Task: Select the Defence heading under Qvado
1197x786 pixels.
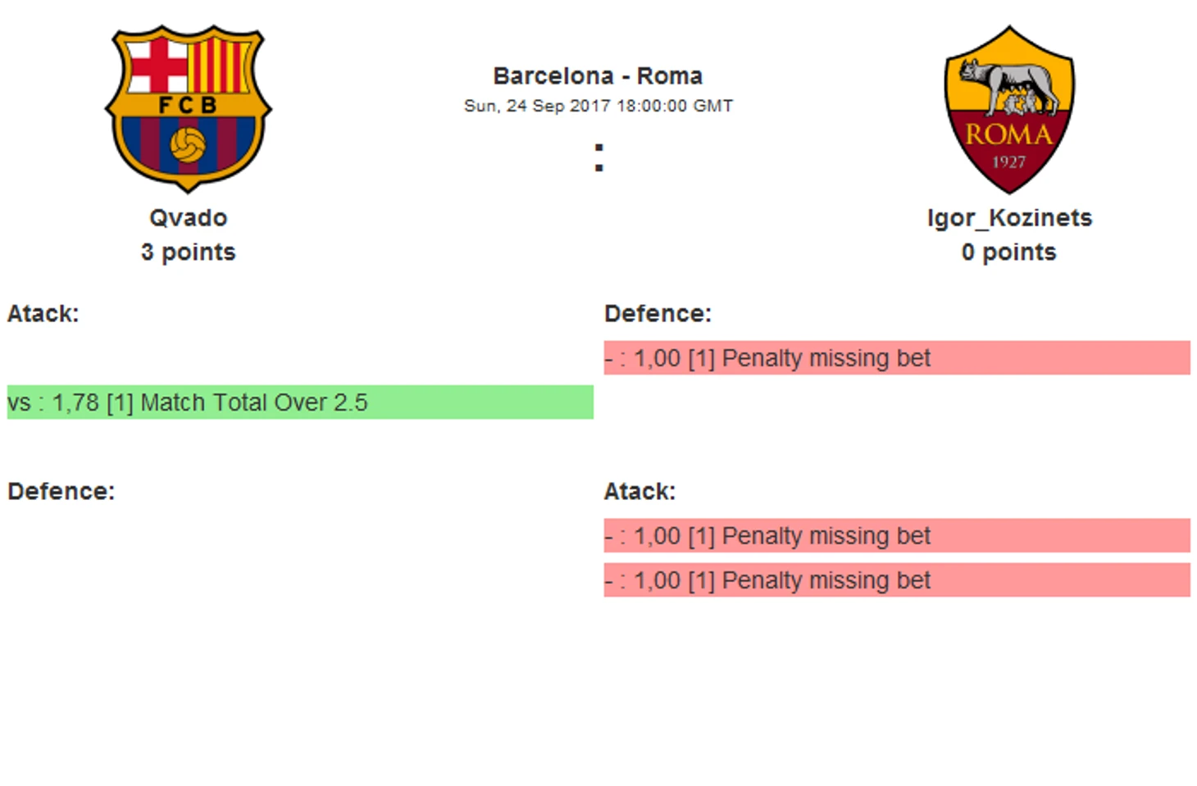Action: [x=61, y=492]
